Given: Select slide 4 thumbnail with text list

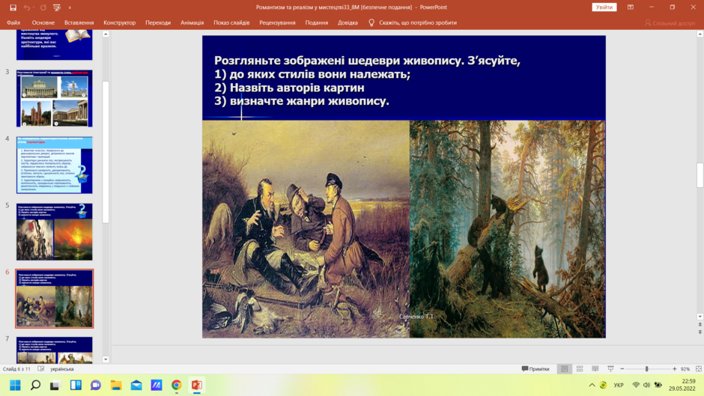Looking at the screenshot, I should coord(55,165).
